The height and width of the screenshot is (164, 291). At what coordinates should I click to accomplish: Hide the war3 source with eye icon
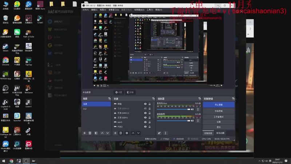[x=145, y=122]
